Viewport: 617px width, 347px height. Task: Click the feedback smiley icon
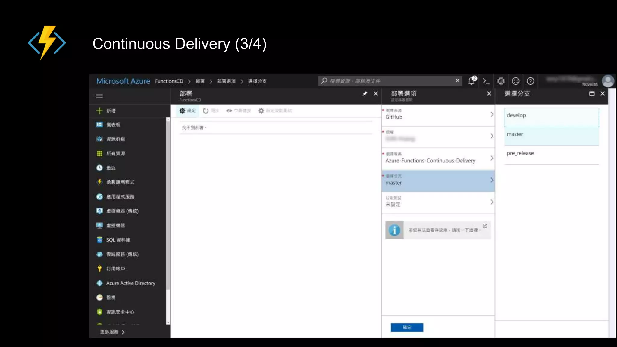click(515, 81)
